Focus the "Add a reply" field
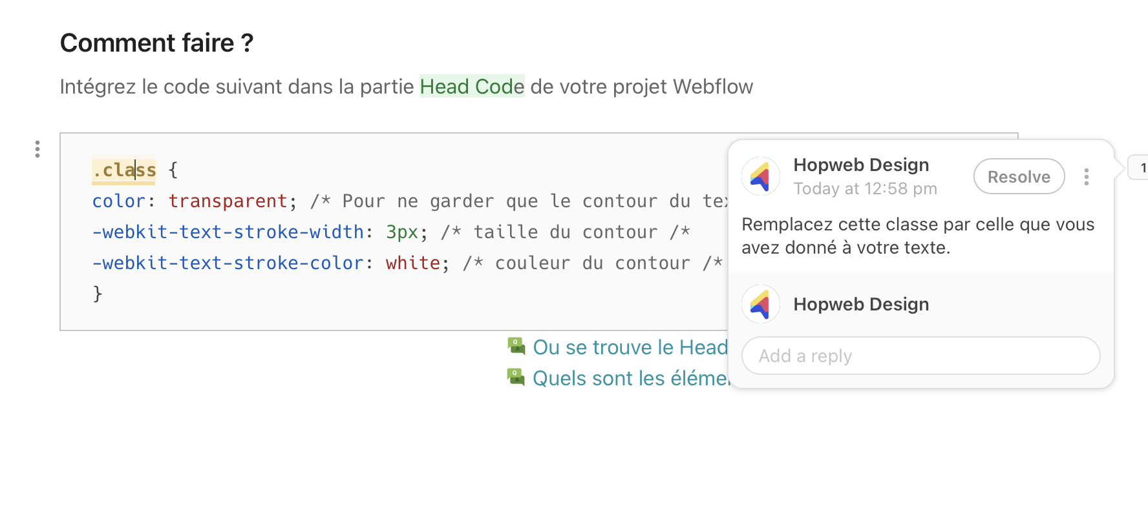This screenshot has width=1148, height=515. [920, 356]
